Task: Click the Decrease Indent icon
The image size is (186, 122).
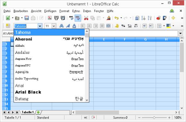Action: tap(145, 26)
